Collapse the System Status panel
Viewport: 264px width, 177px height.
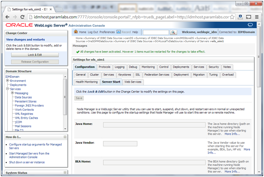[x=65, y=172]
